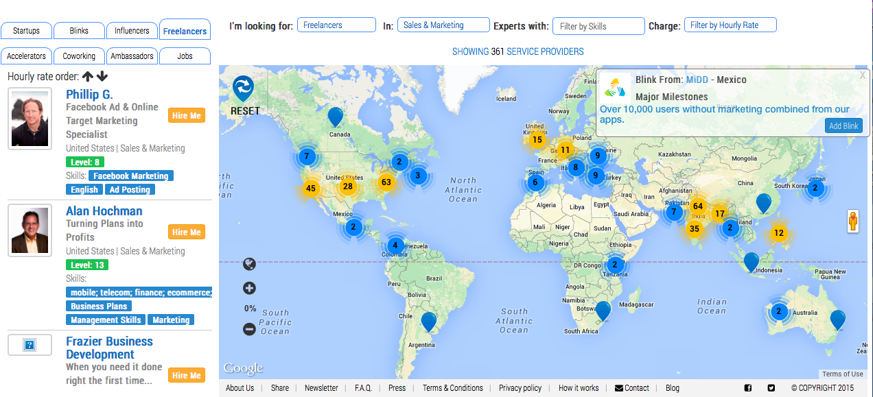Zoom in with the map plus icon
The width and height of the screenshot is (873, 397).
pos(249,288)
